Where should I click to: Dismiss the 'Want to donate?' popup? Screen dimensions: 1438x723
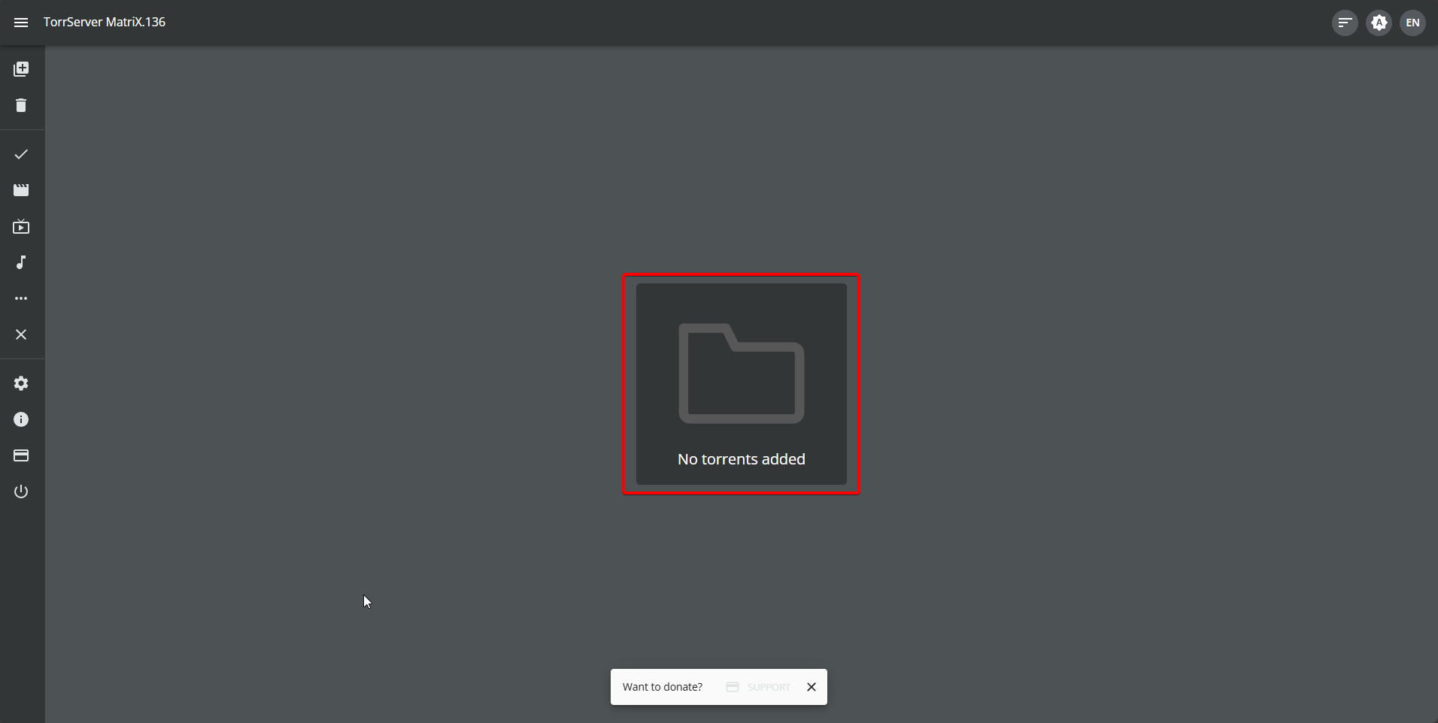click(812, 687)
